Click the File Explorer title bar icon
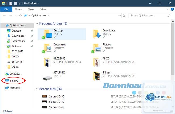Image resolution: width=175 pixels, height=114 pixels. coord(4,3)
